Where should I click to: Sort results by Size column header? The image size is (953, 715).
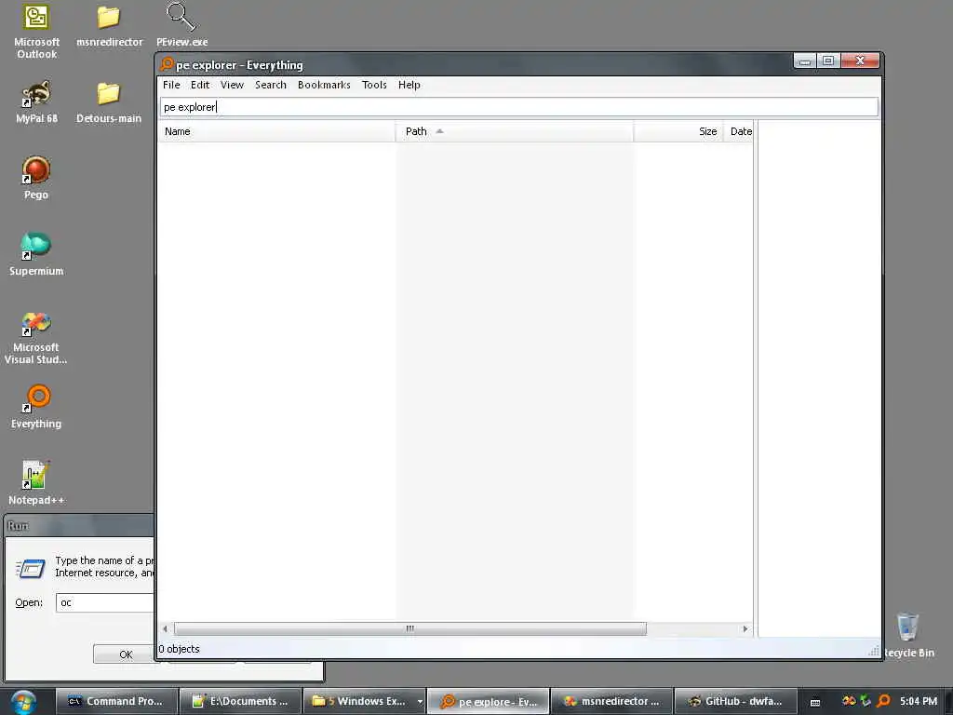678,131
